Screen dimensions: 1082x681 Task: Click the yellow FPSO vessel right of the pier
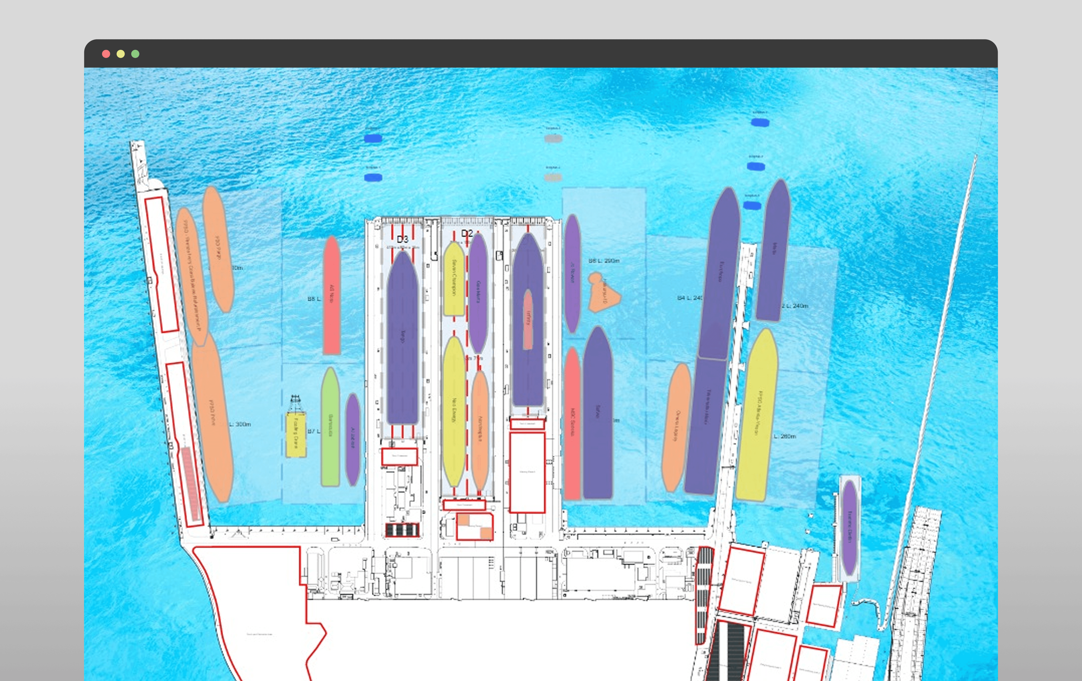pyautogui.click(x=757, y=415)
